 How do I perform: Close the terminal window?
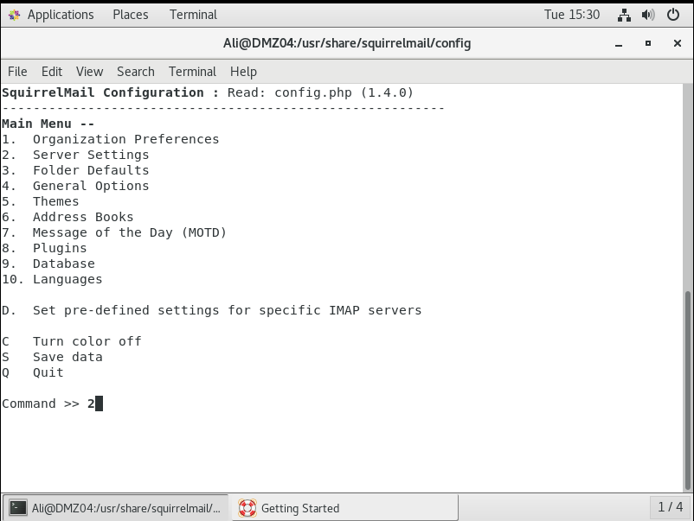tap(678, 43)
